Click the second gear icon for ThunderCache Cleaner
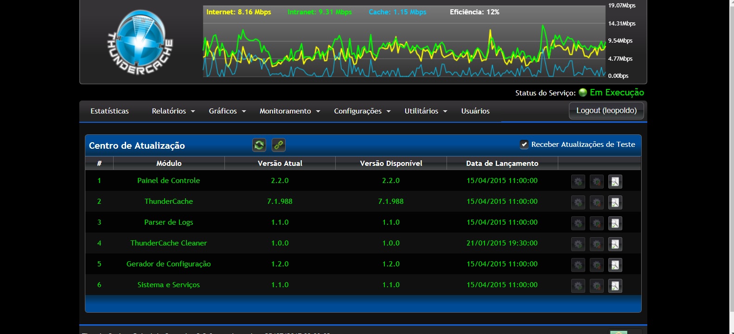The image size is (734, 334). 596,244
